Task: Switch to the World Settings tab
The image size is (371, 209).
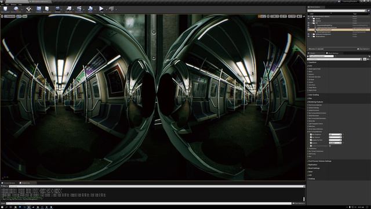Action: pyautogui.click(x=332, y=53)
